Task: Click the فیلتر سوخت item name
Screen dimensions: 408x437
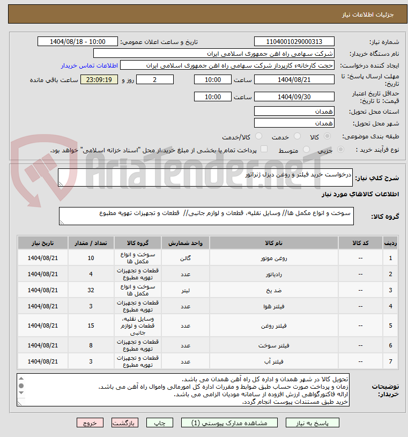Action: (273, 345)
